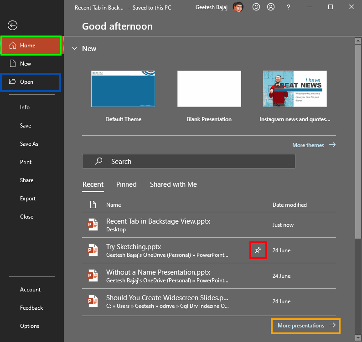Click the back arrow to exit Backstage
This screenshot has height=342, width=362.
click(12, 26)
